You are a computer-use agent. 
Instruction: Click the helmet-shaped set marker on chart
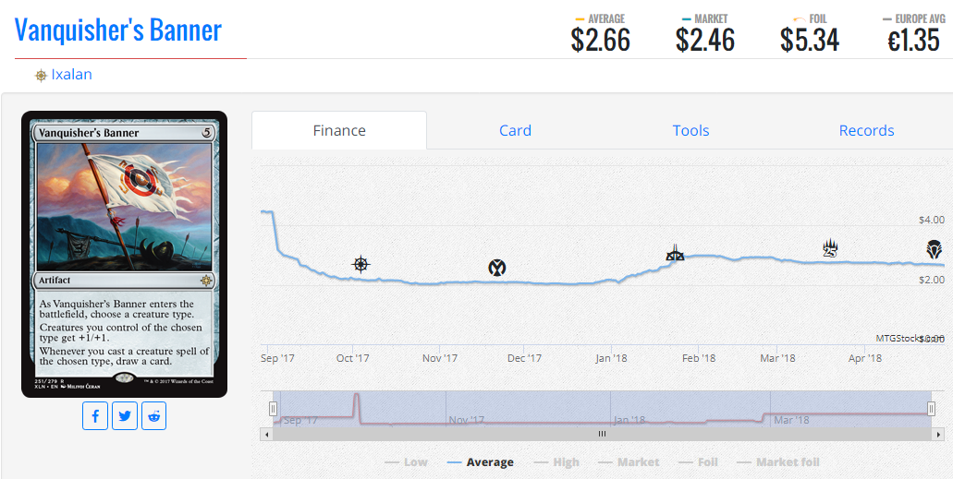point(935,249)
